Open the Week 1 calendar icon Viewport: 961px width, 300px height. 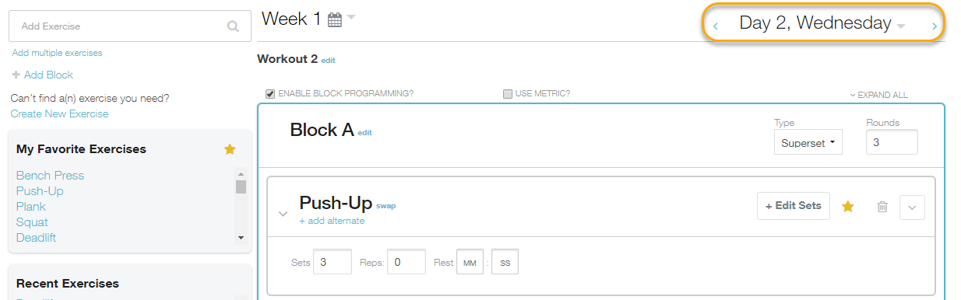pyautogui.click(x=335, y=20)
